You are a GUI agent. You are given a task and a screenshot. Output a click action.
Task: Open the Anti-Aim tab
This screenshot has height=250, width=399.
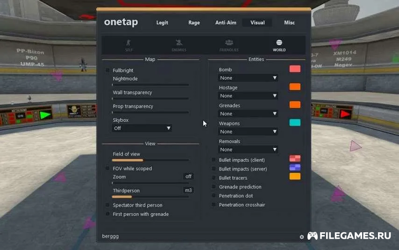(226, 22)
